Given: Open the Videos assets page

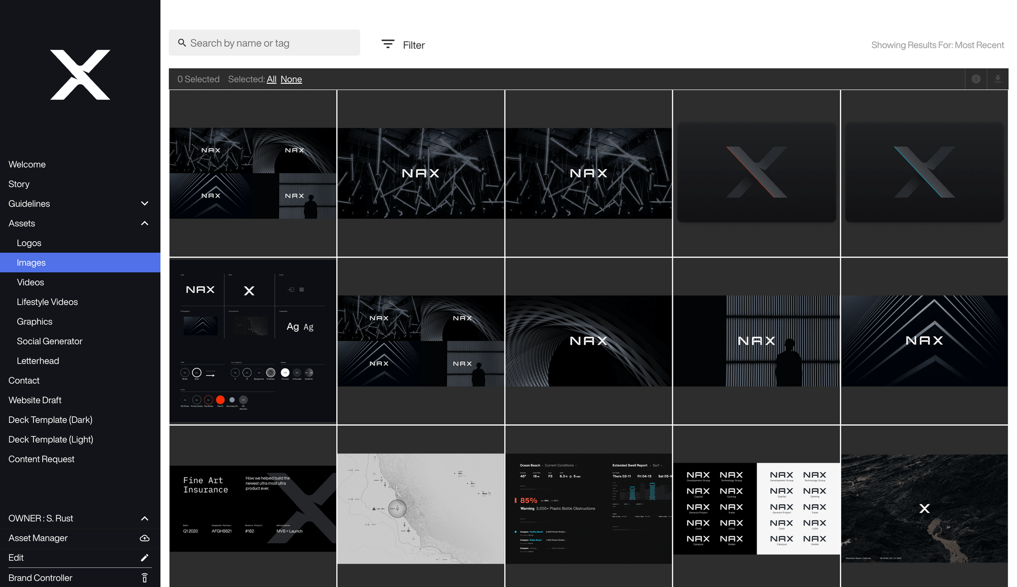Looking at the screenshot, I should coord(31,282).
